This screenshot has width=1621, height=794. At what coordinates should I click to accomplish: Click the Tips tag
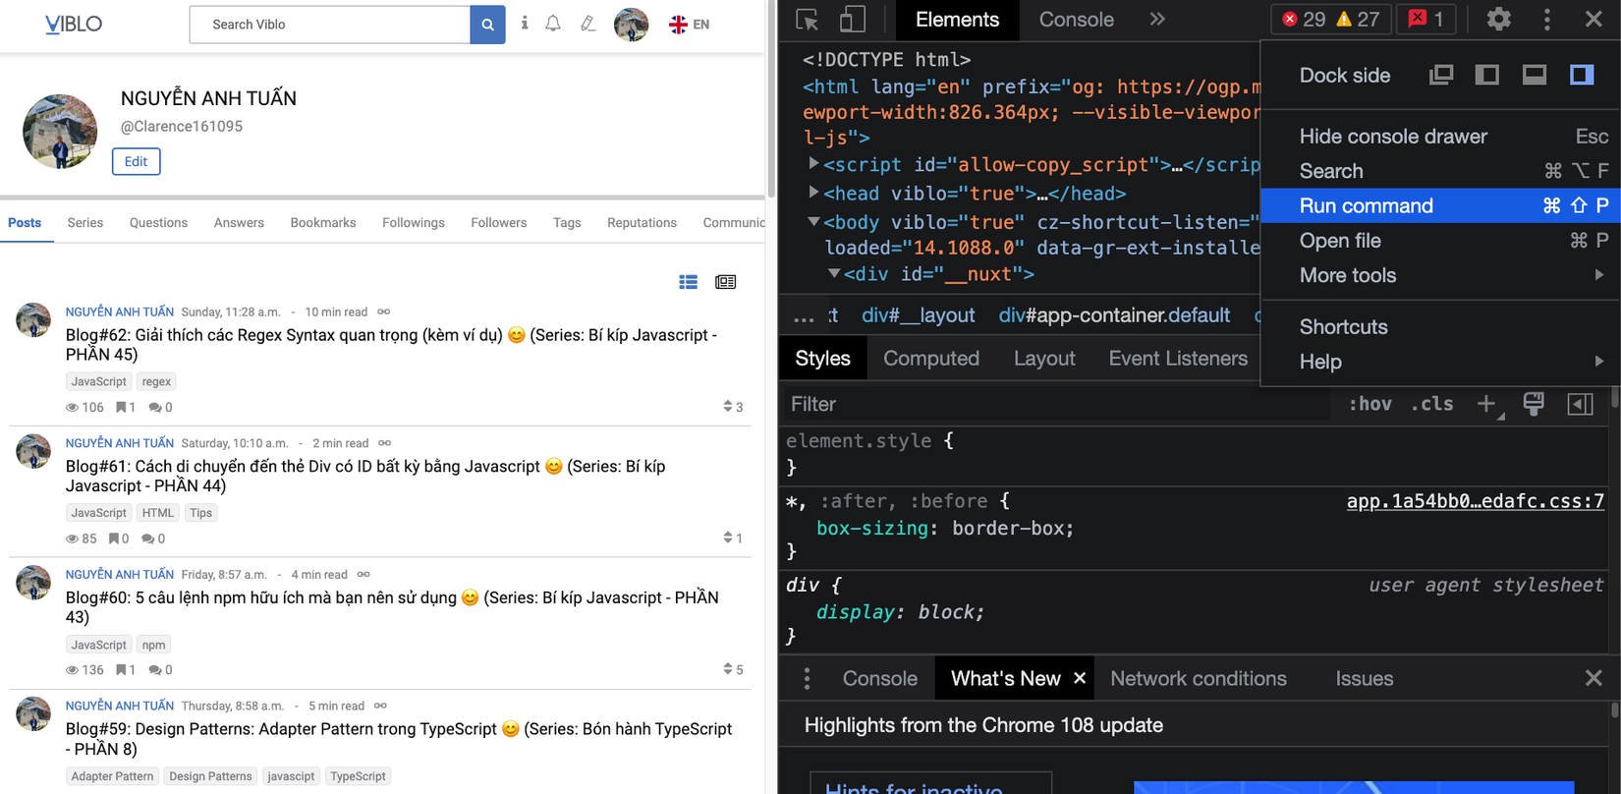(201, 513)
